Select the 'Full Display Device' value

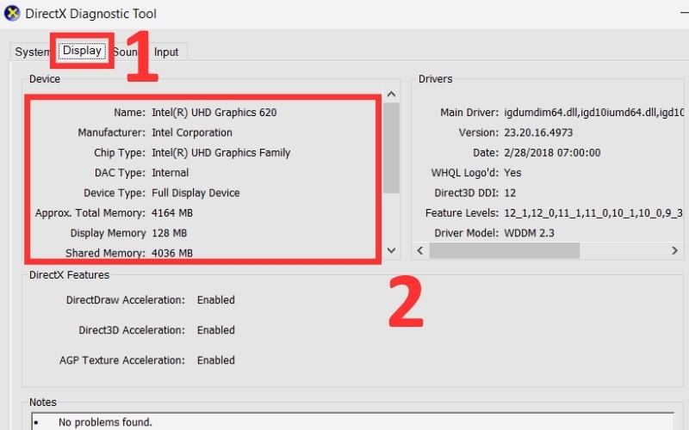click(196, 193)
